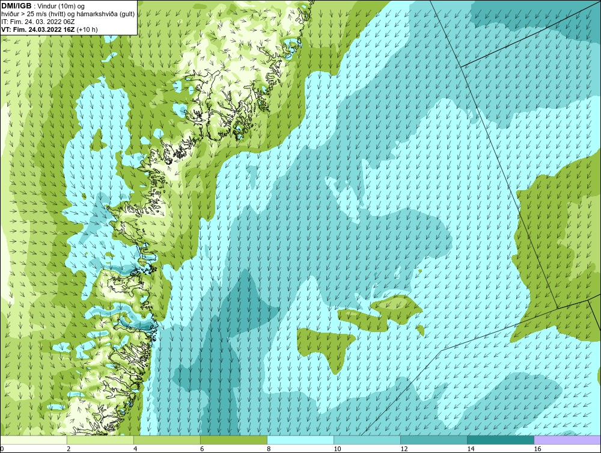
Task: Click the legend label '16'
Action: pyautogui.click(x=537, y=449)
